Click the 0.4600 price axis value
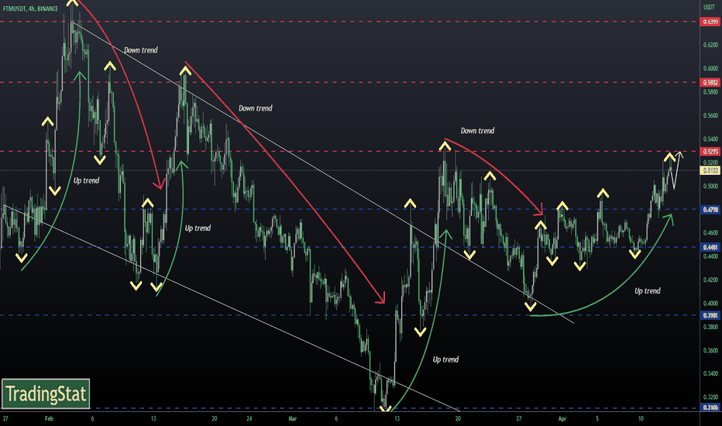 710,233
